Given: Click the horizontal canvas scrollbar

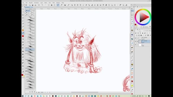Looking at the screenshot, I should click(x=85, y=92).
